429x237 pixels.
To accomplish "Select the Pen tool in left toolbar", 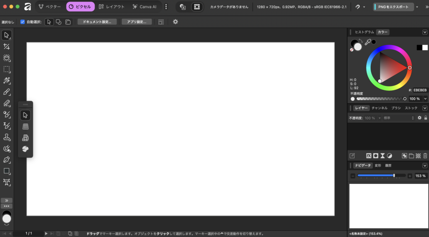I will [7, 160].
